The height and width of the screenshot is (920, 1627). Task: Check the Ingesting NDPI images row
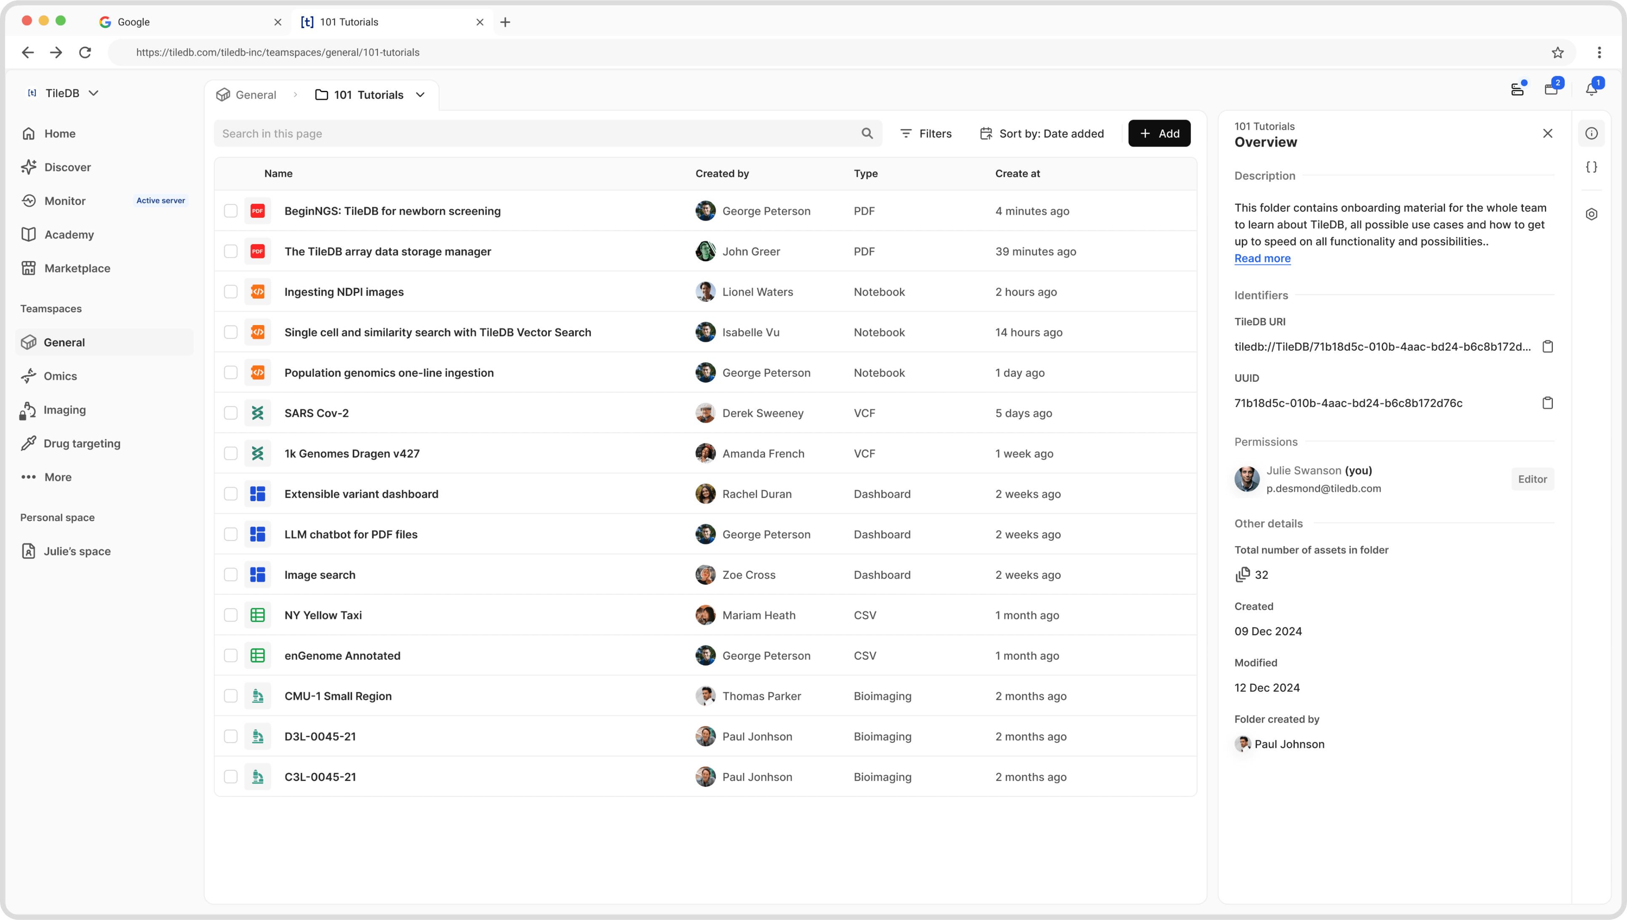[x=230, y=292]
